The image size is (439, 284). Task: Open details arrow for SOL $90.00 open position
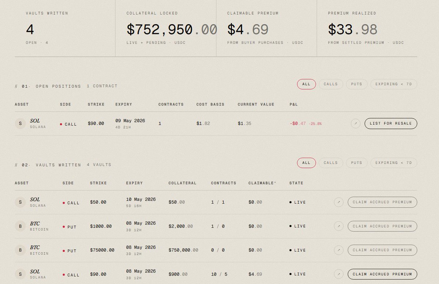click(x=356, y=123)
